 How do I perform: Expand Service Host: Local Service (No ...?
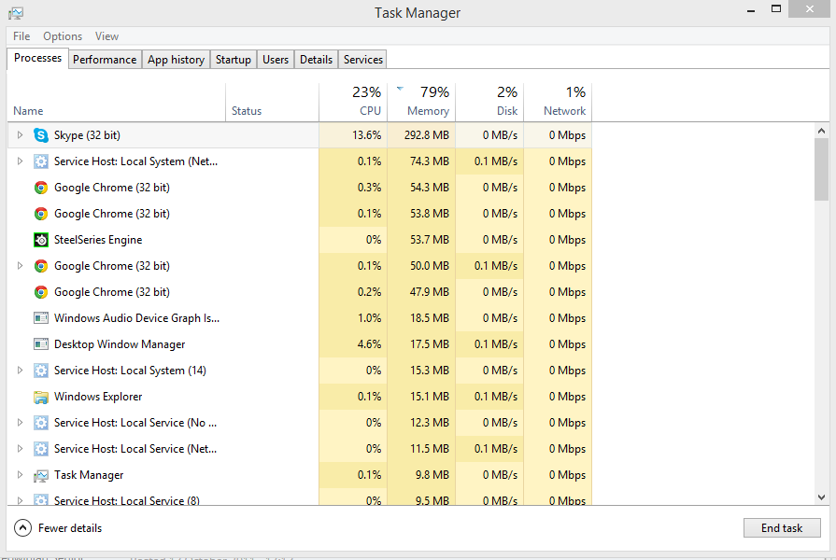(x=20, y=422)
